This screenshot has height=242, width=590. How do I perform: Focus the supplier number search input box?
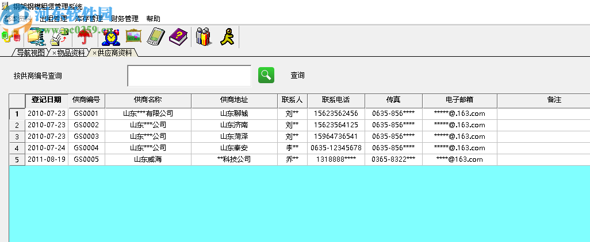point(189,76)
